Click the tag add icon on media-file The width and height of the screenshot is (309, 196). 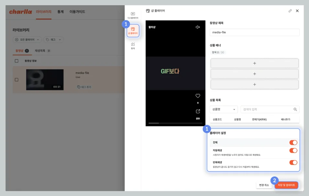(79, 87)
